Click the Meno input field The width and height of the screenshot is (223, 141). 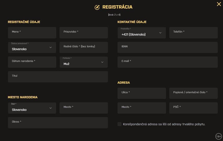tap(32, 33)
